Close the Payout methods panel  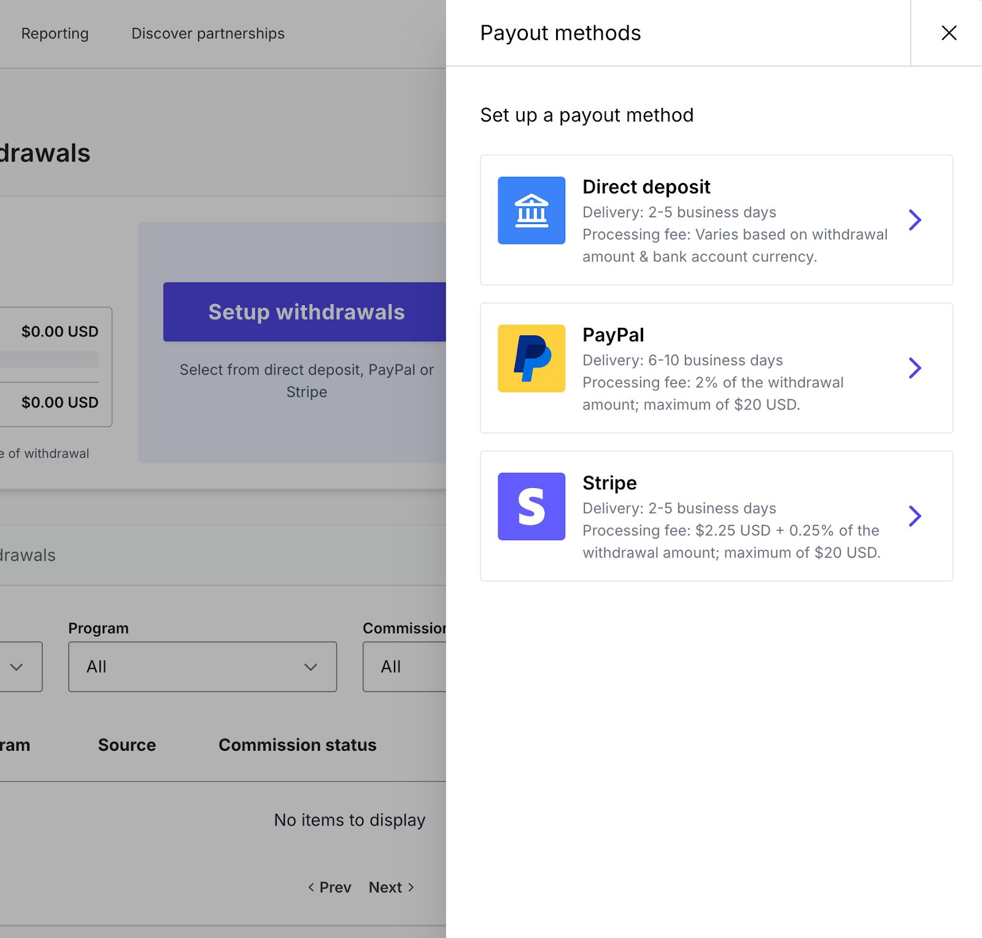[x=948, y=33]
